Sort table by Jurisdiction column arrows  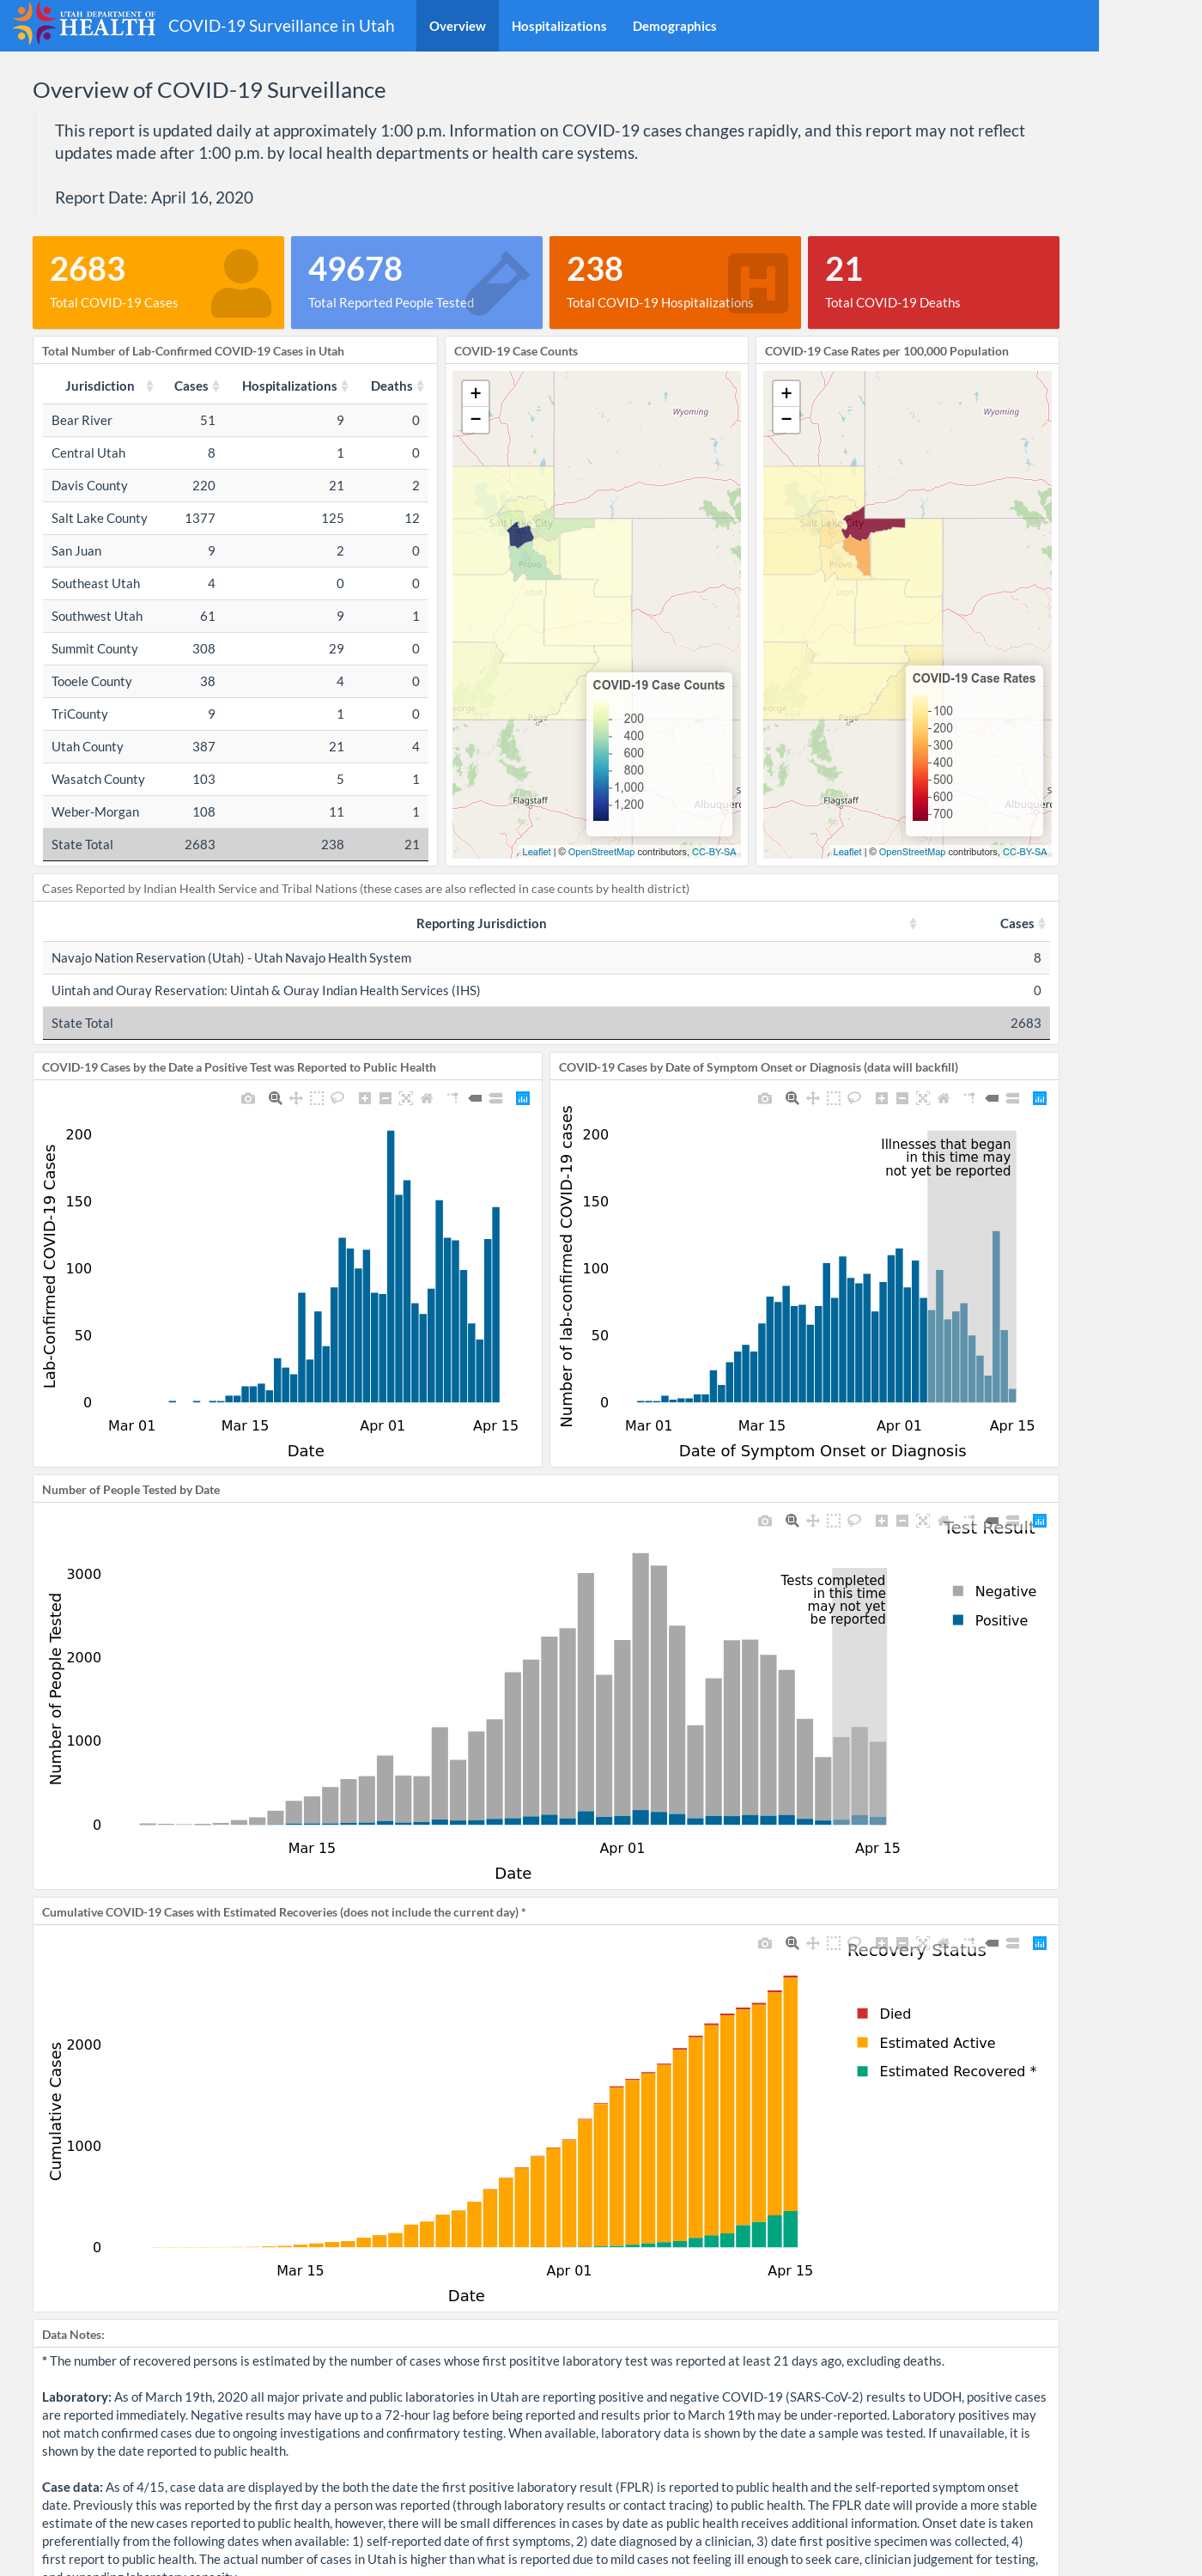pyautogui.click(x=150, y=386)
